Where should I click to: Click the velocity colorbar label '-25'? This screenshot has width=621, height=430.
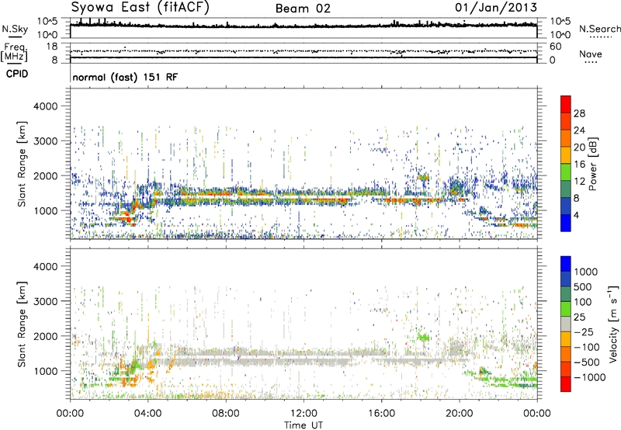(584, 332)
